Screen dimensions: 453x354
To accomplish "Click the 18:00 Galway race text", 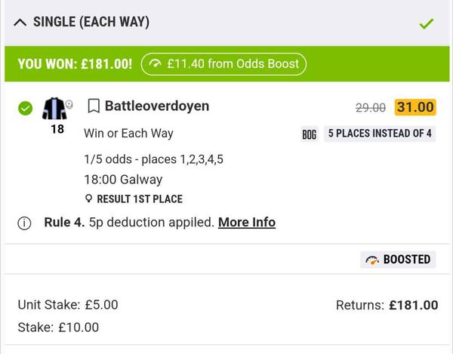I will click(123, 180).
